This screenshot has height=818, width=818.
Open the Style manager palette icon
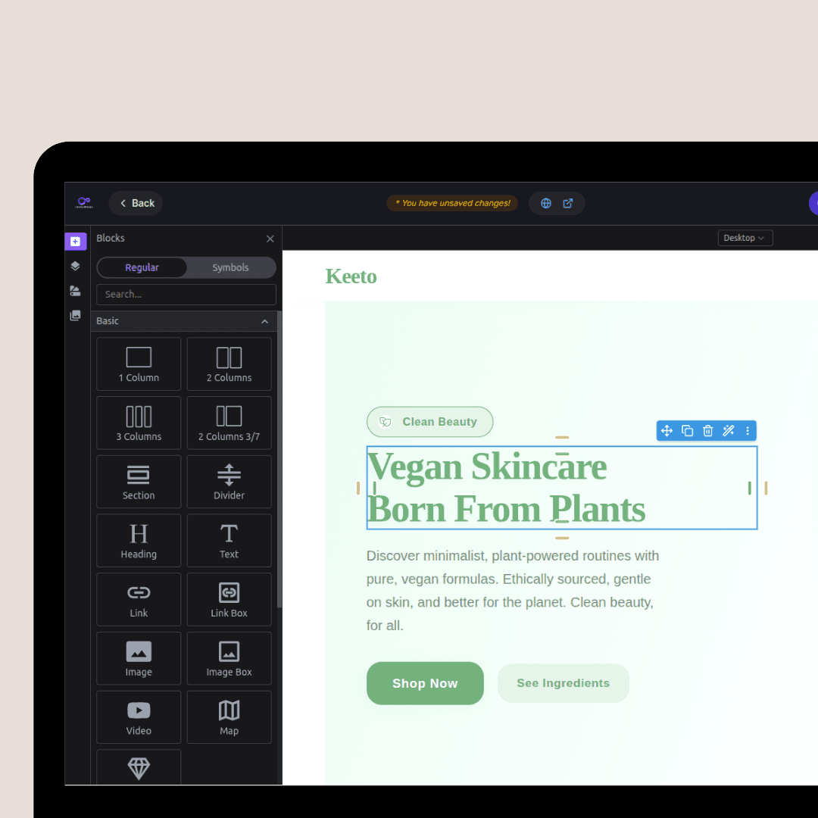pos(75,290)
